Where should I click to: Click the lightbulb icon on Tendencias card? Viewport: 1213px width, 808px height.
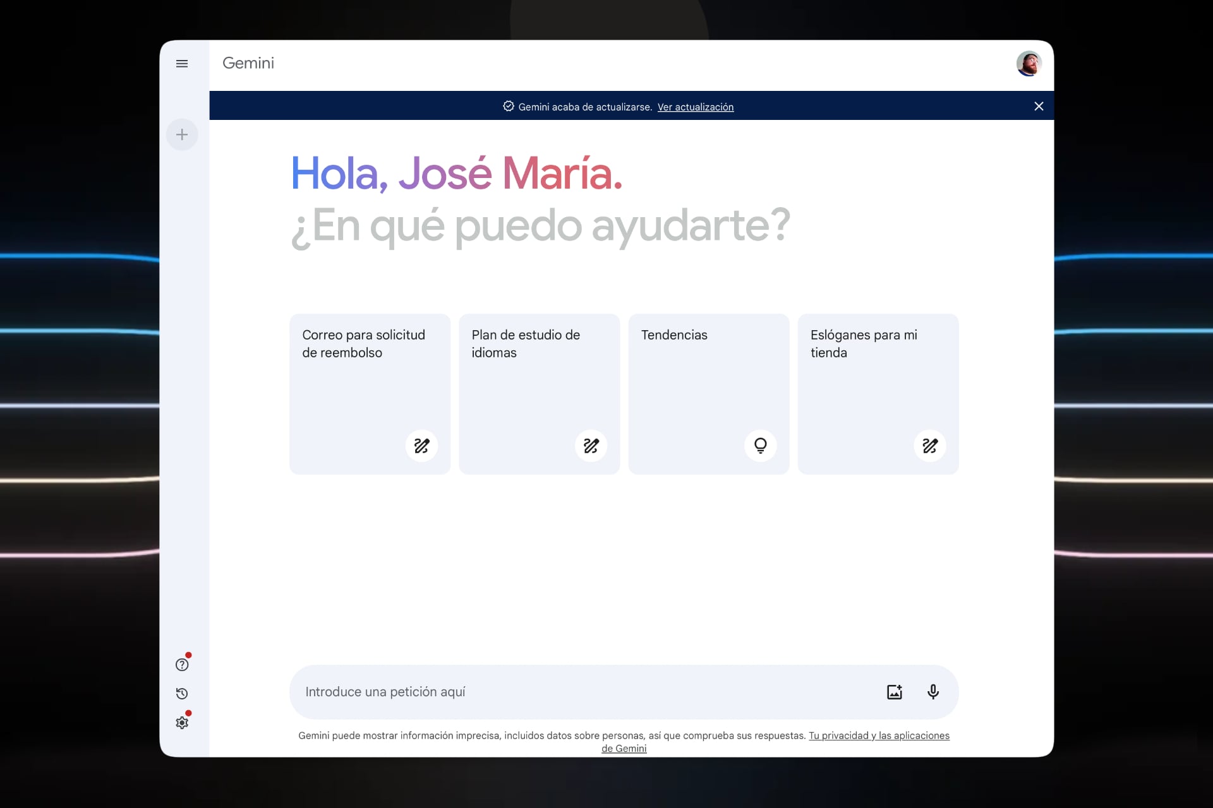pyautogui.click(x=760, y=446)
